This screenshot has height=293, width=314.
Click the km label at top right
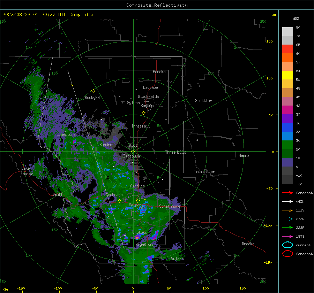tap(273, 15)
